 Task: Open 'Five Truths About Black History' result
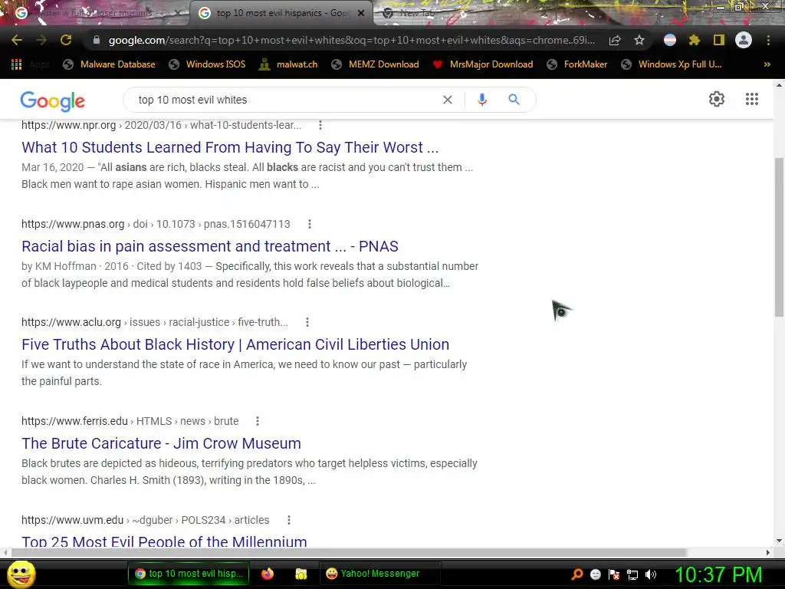[235, 344]
